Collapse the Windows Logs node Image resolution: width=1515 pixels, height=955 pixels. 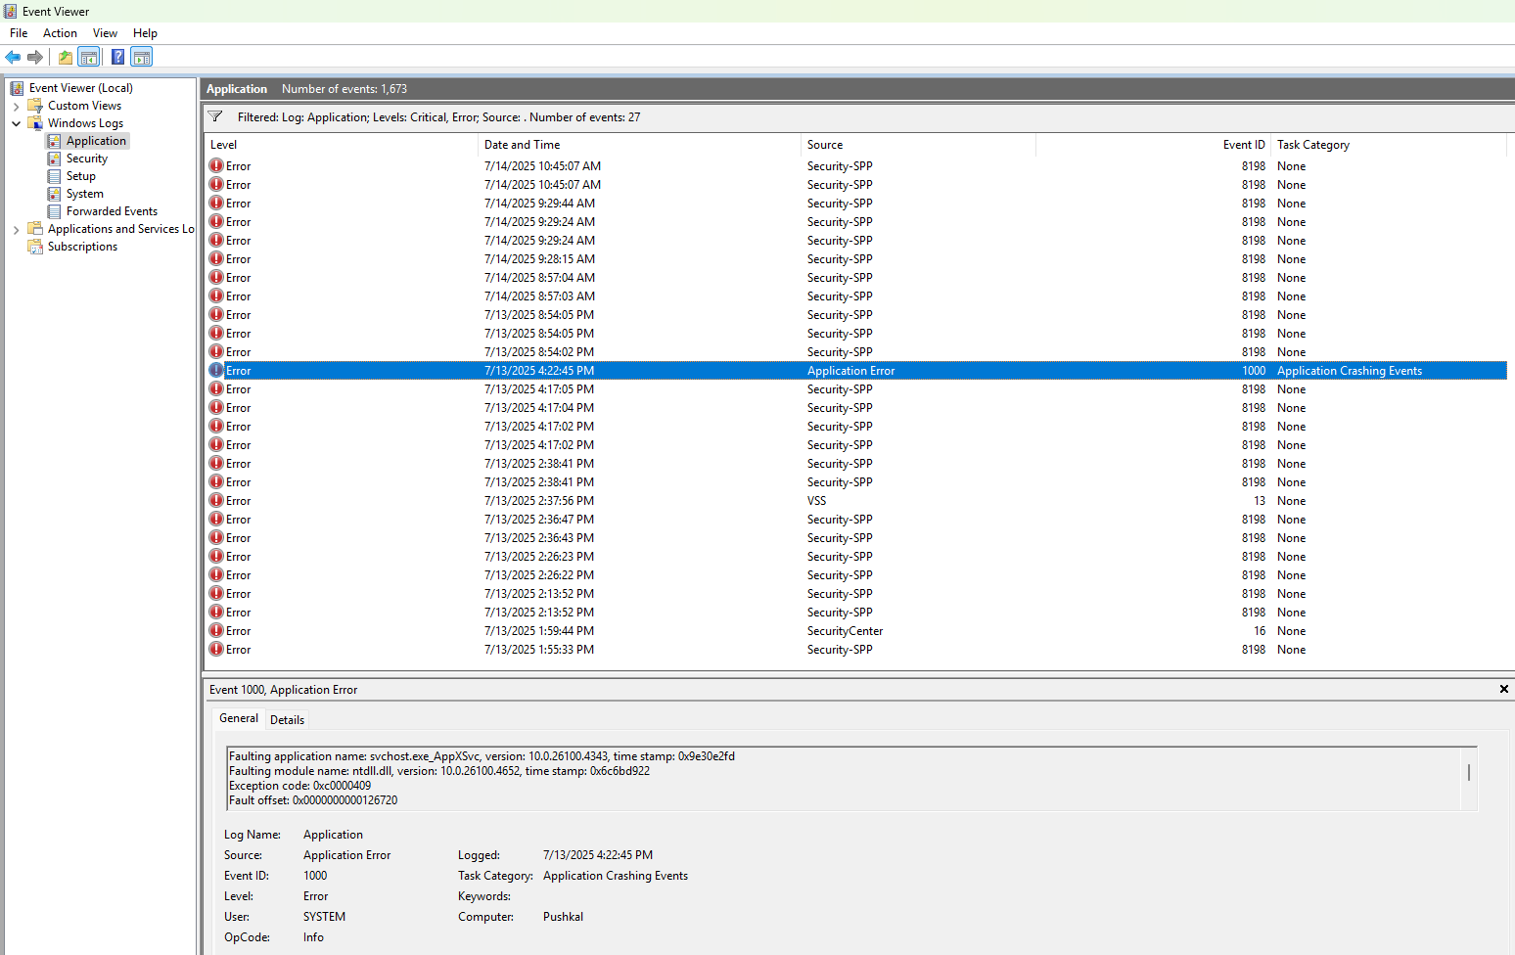tap(16, 123)
